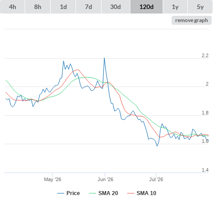Screen dimensions: 213x205
Task: Click the active 120d range tab
Action: coord(146,7)
